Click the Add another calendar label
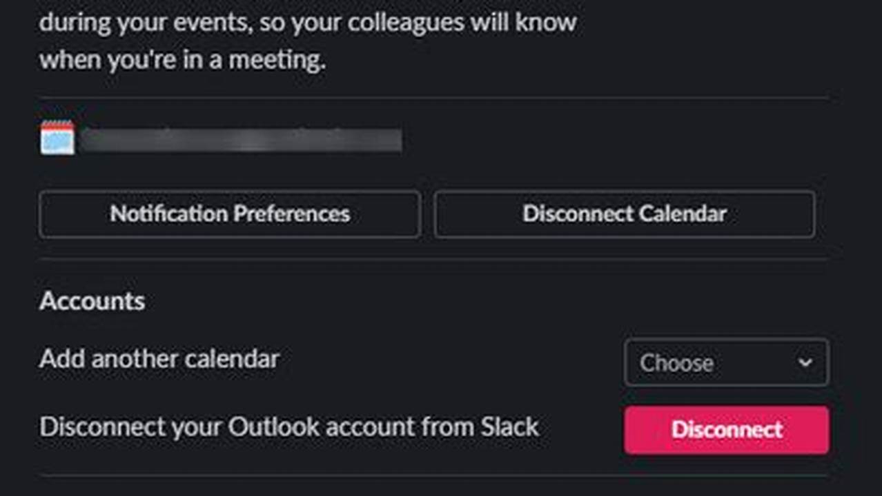The height and width of the screenshot is (496, 882). (x=159, y=358)
